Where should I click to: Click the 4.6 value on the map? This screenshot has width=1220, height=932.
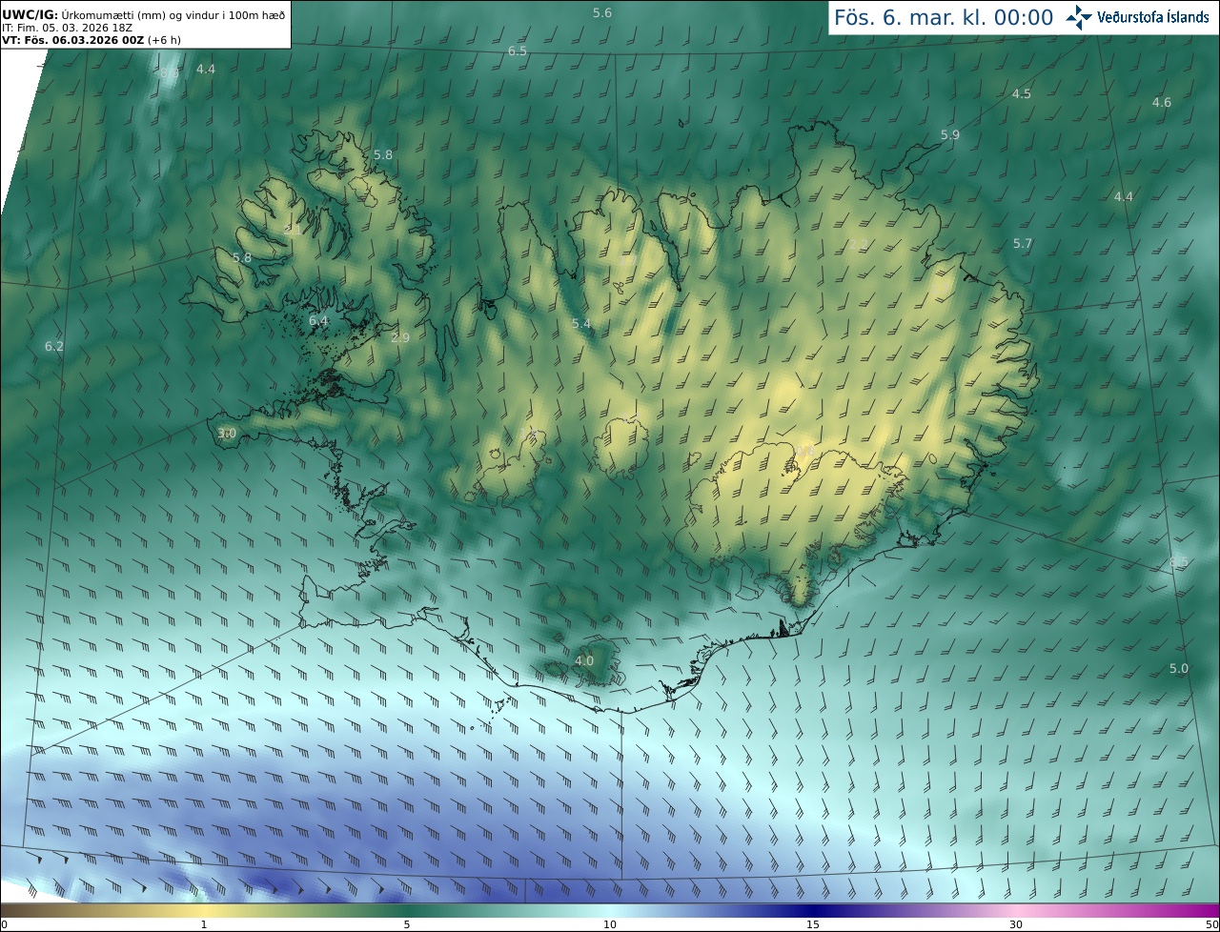(1162, 102)
